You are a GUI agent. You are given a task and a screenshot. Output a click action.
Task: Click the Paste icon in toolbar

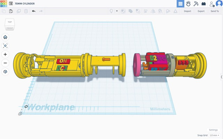(x=11, y=11)
